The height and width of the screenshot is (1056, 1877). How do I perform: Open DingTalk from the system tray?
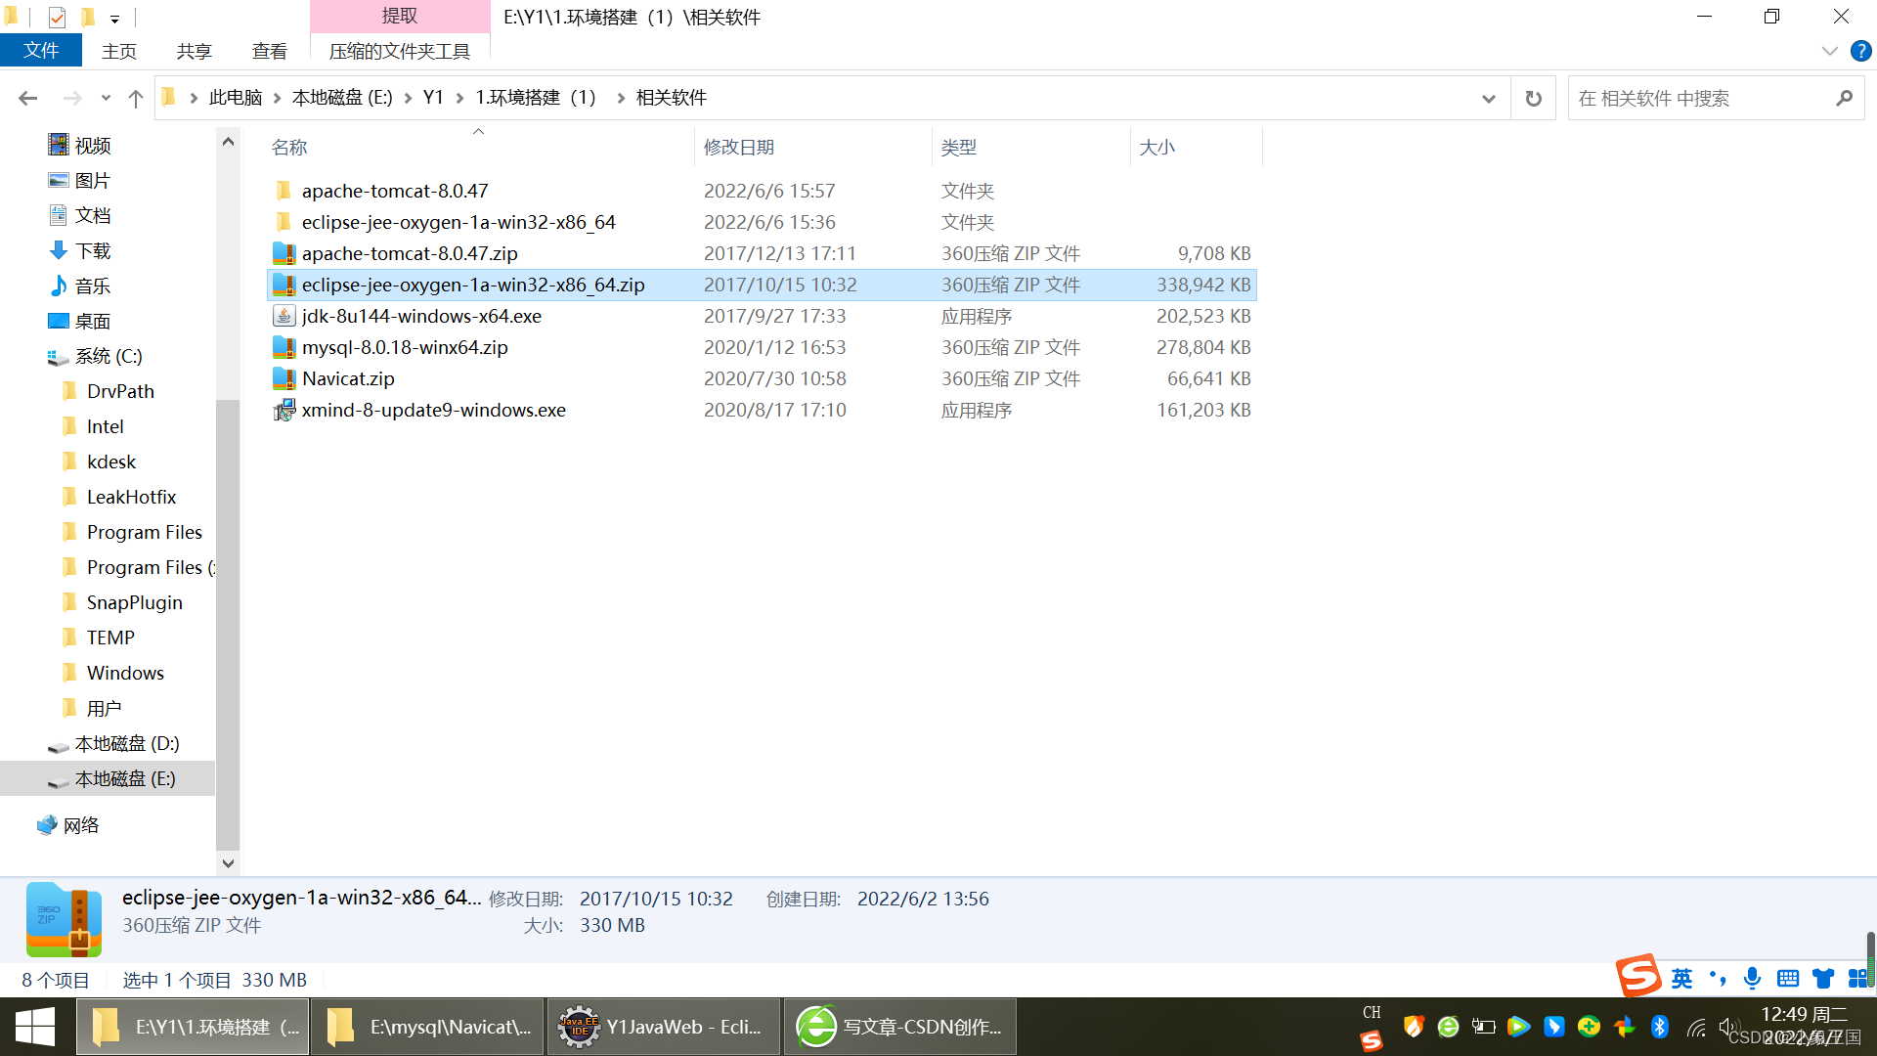1553,1028
